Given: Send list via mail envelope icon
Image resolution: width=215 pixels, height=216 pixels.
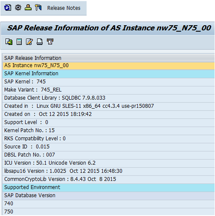Looking at the screenshot, I should tap(50, 41).
